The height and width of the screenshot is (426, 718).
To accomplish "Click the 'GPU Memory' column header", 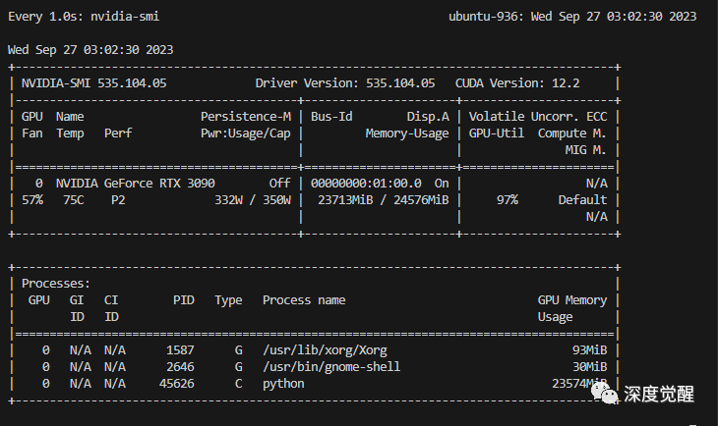I will [571, 300].
